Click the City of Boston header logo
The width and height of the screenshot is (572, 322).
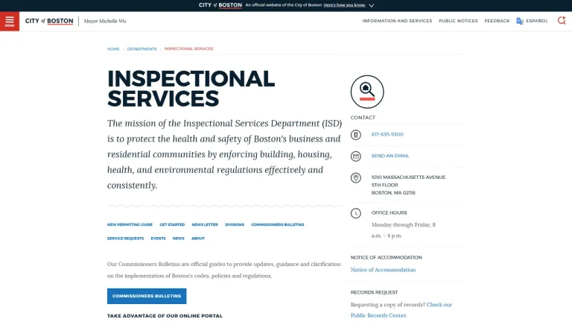click(49, 21)
